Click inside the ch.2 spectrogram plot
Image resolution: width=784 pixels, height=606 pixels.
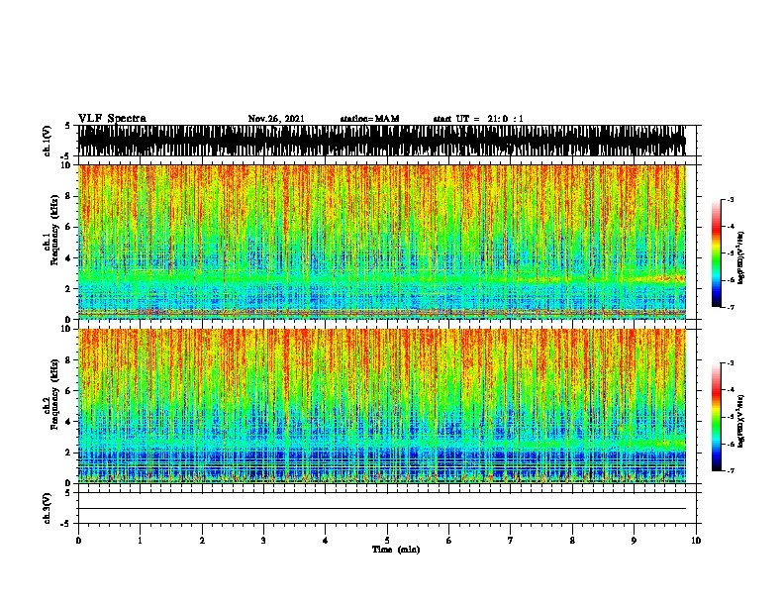tap(382, 406)
